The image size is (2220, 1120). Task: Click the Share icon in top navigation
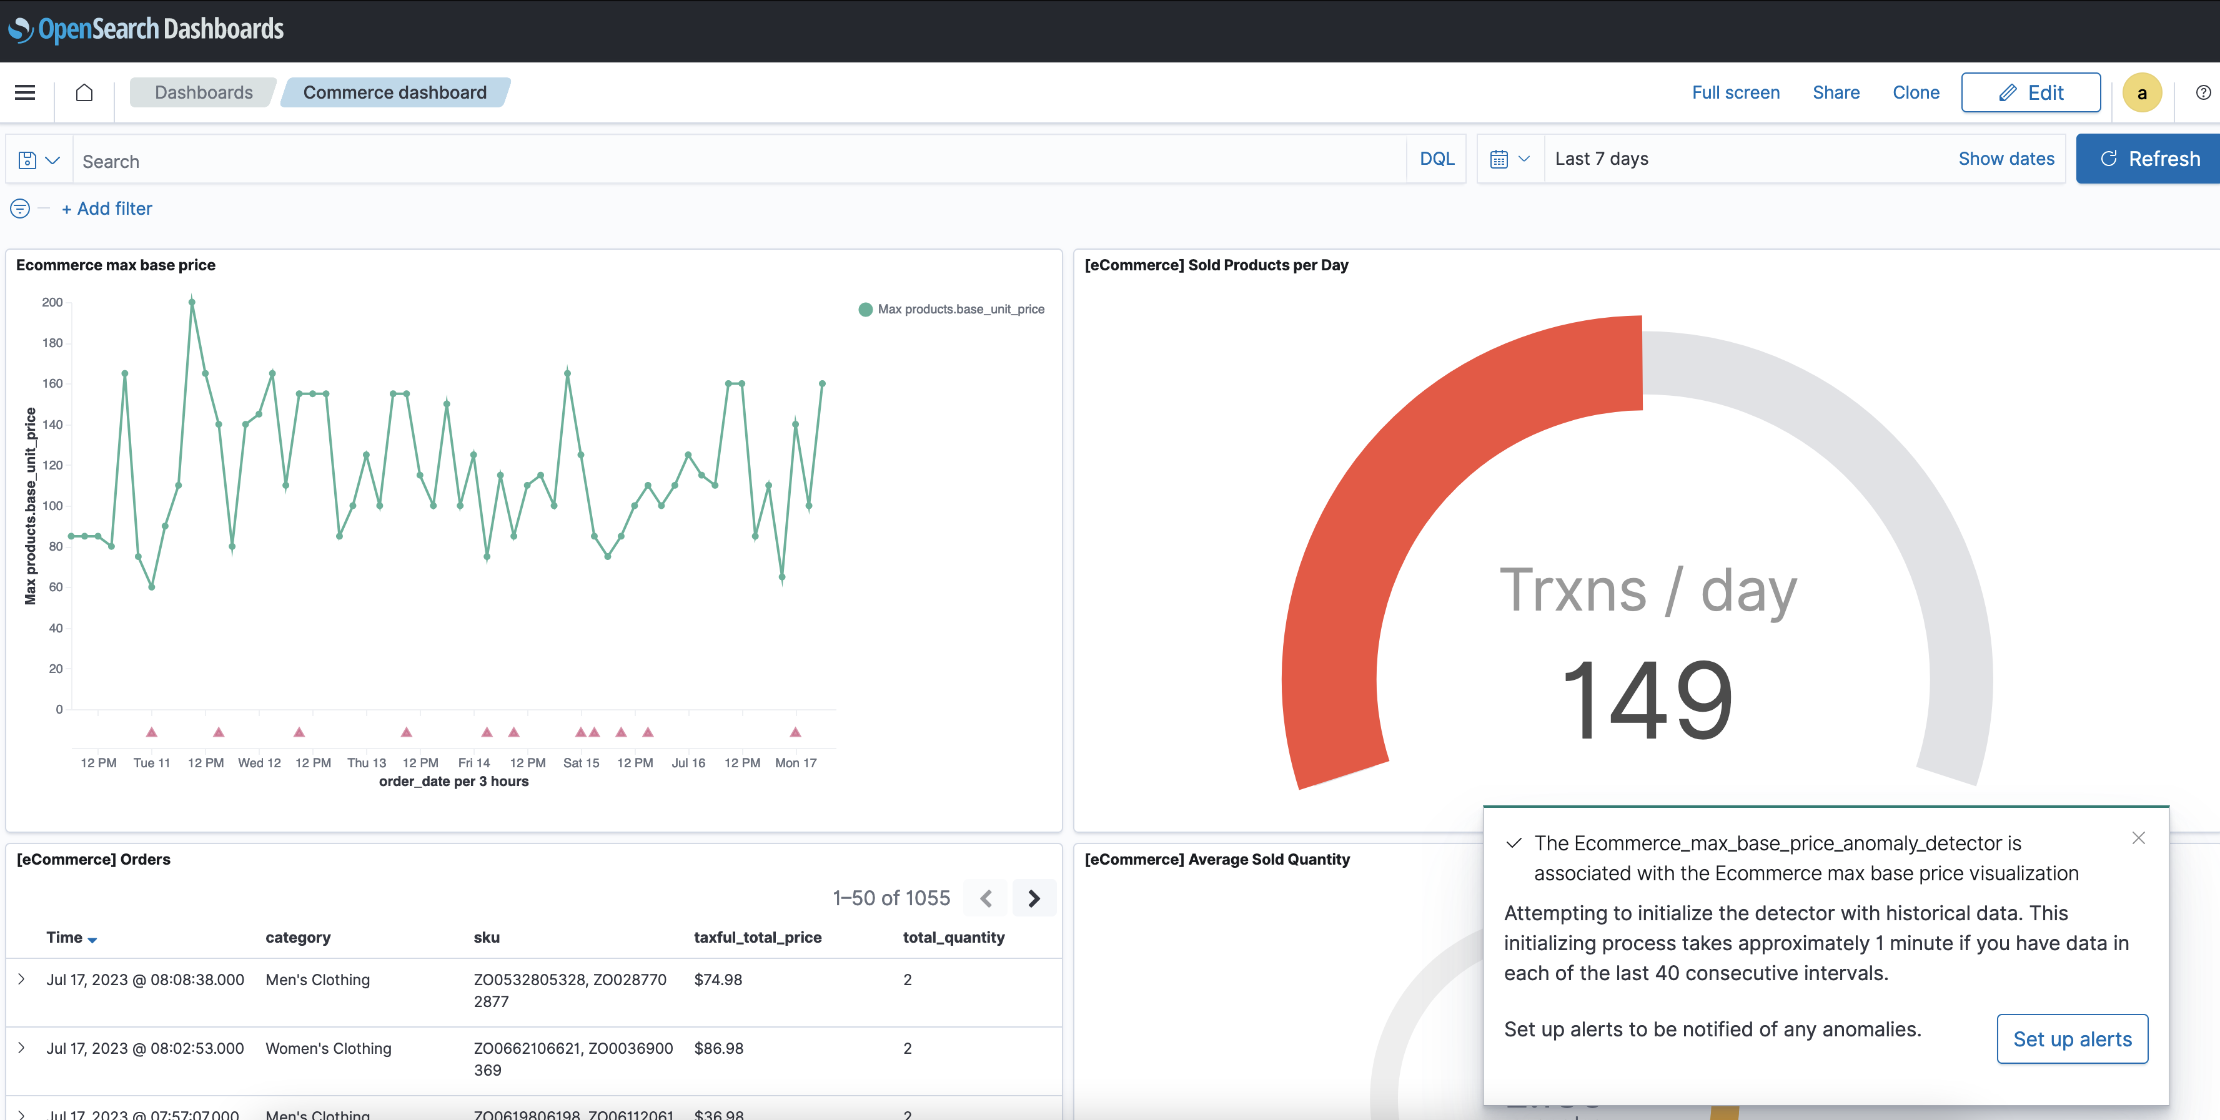1836,91
